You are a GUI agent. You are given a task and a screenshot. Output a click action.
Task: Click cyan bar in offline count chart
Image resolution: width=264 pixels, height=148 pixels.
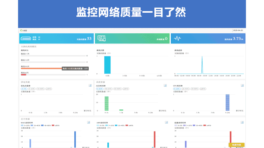tap(107, 65)
